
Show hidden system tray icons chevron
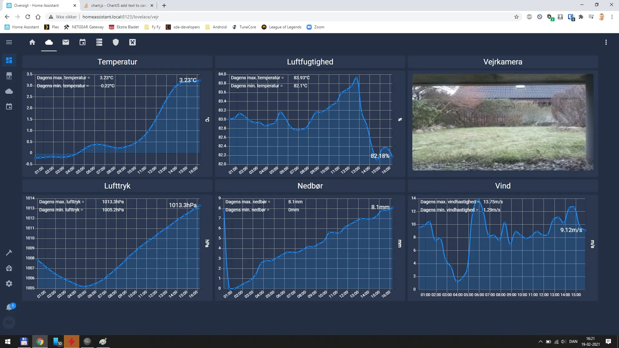pyautogui.click(x=540, y=342)
